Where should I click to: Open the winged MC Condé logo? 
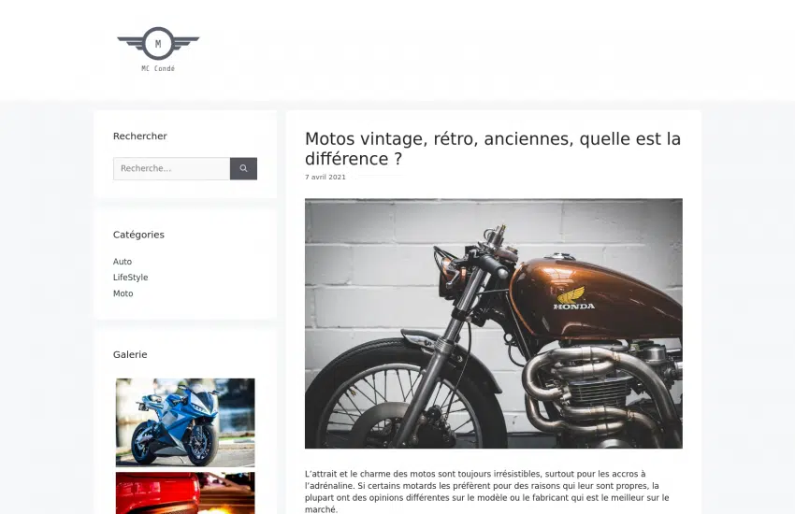[158, 50]
